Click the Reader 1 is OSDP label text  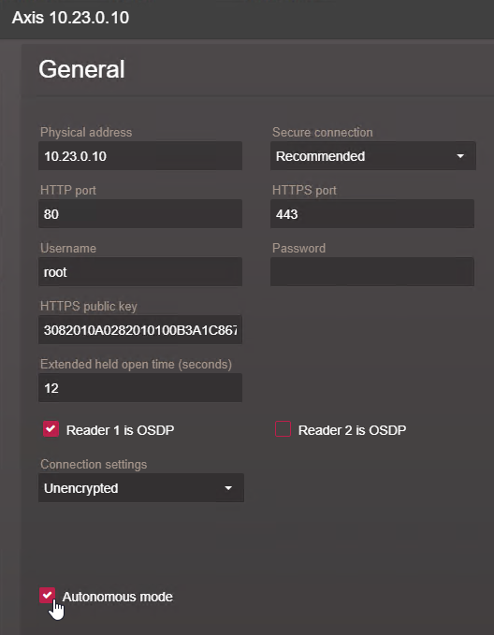pos(120,430)
